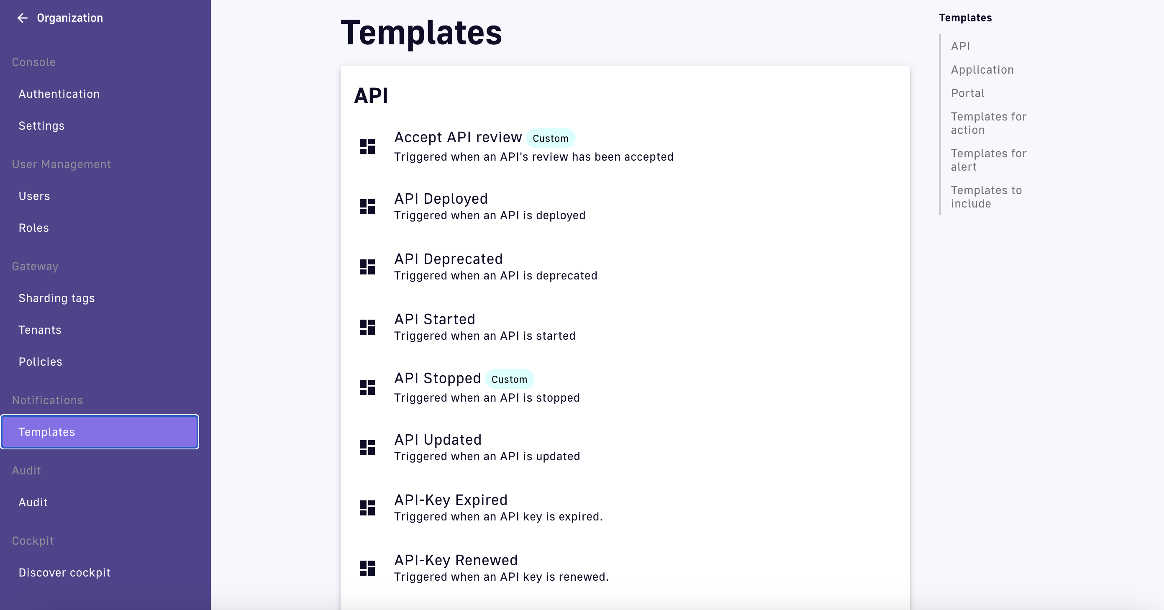
Task: Select Discover cockpit in the sidebar
Action: point(64,572)
